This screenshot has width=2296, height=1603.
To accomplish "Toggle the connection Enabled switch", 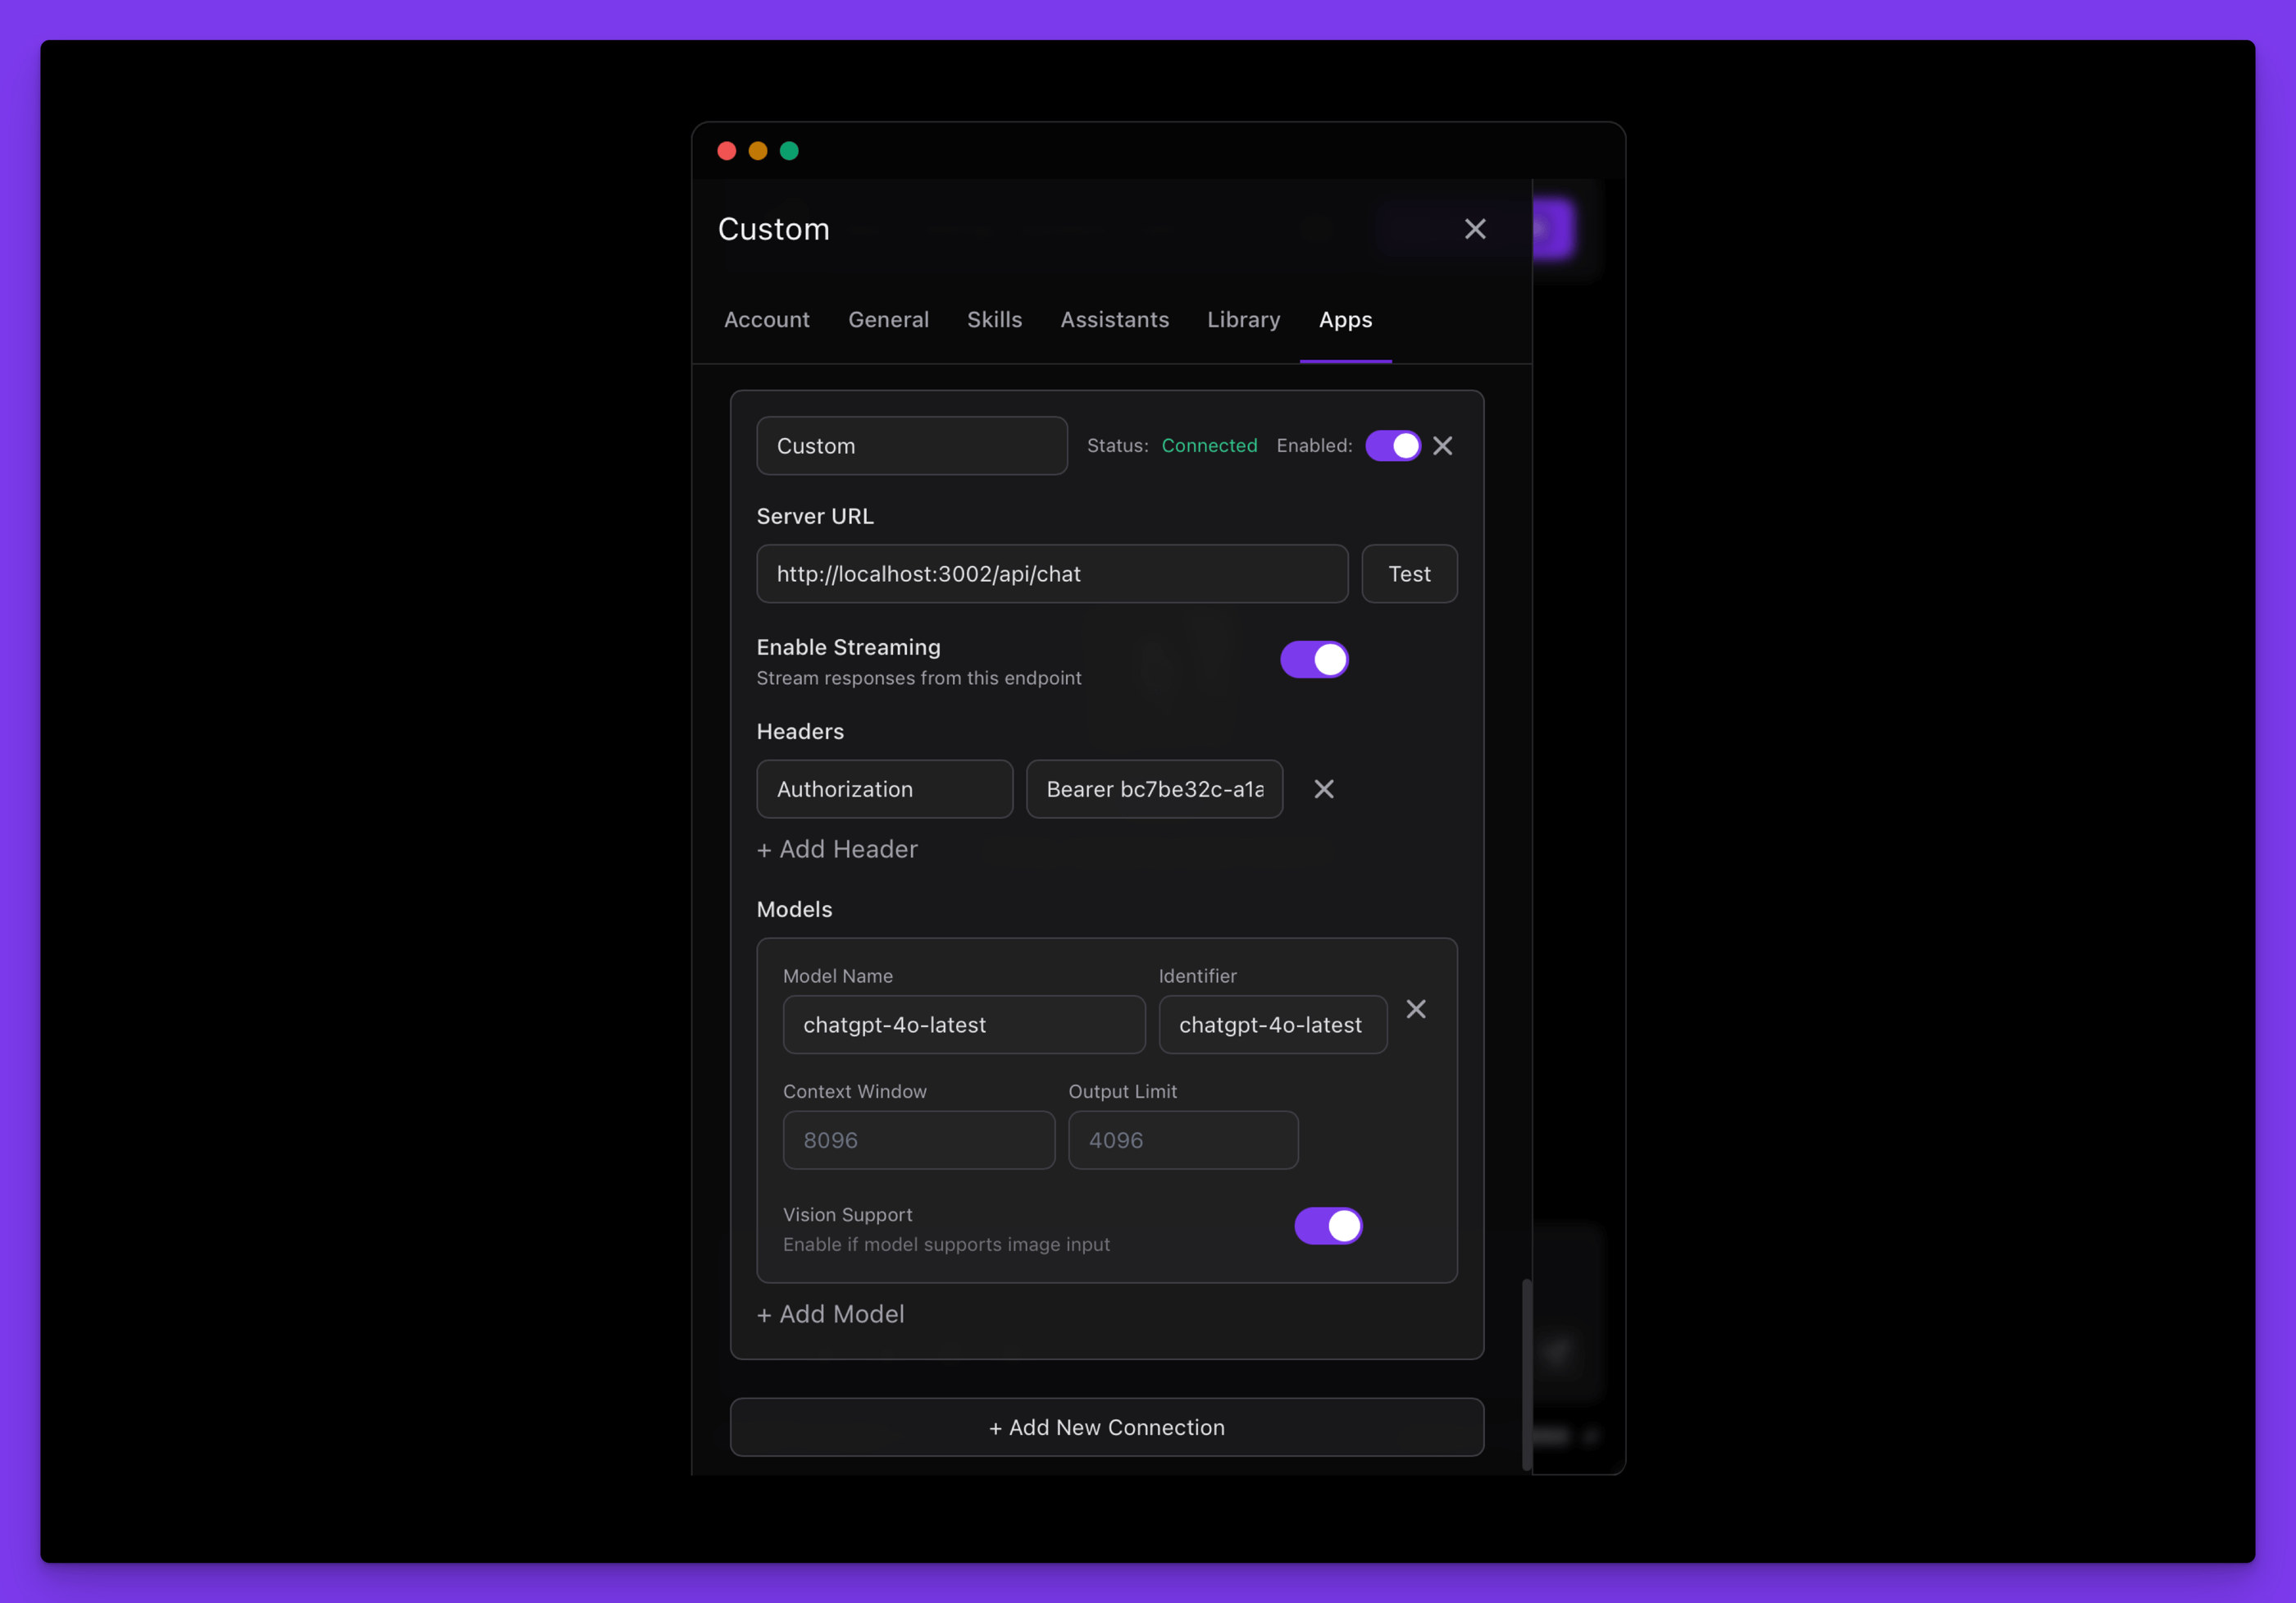I will tap(1392, 446).
